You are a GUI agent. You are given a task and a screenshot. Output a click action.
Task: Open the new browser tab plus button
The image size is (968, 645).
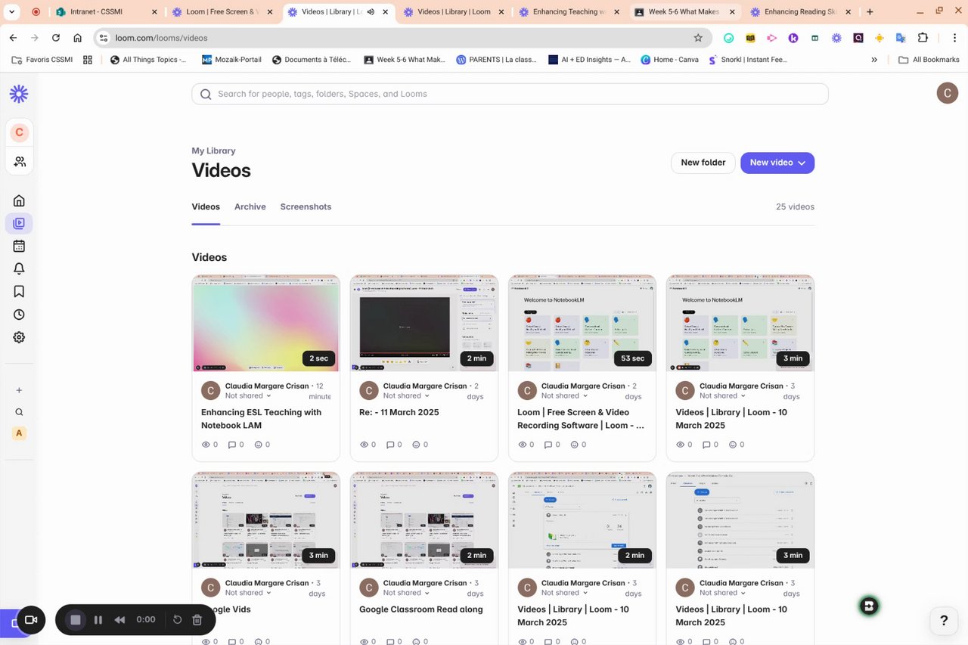pos(870,12)
